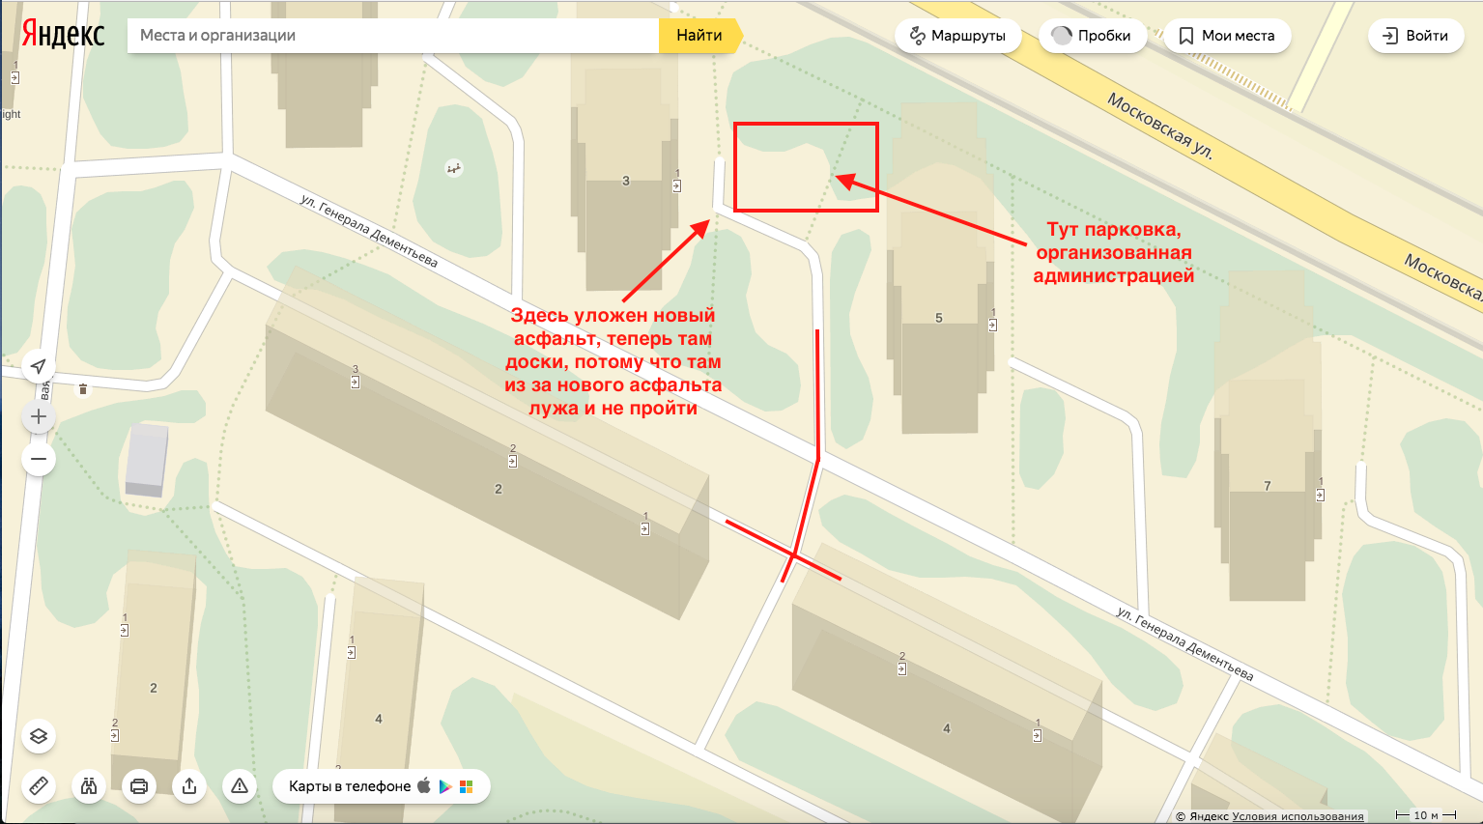Focus the Места и организации search field
This screenshot has width=1483, height=824.
coord(391,36)
